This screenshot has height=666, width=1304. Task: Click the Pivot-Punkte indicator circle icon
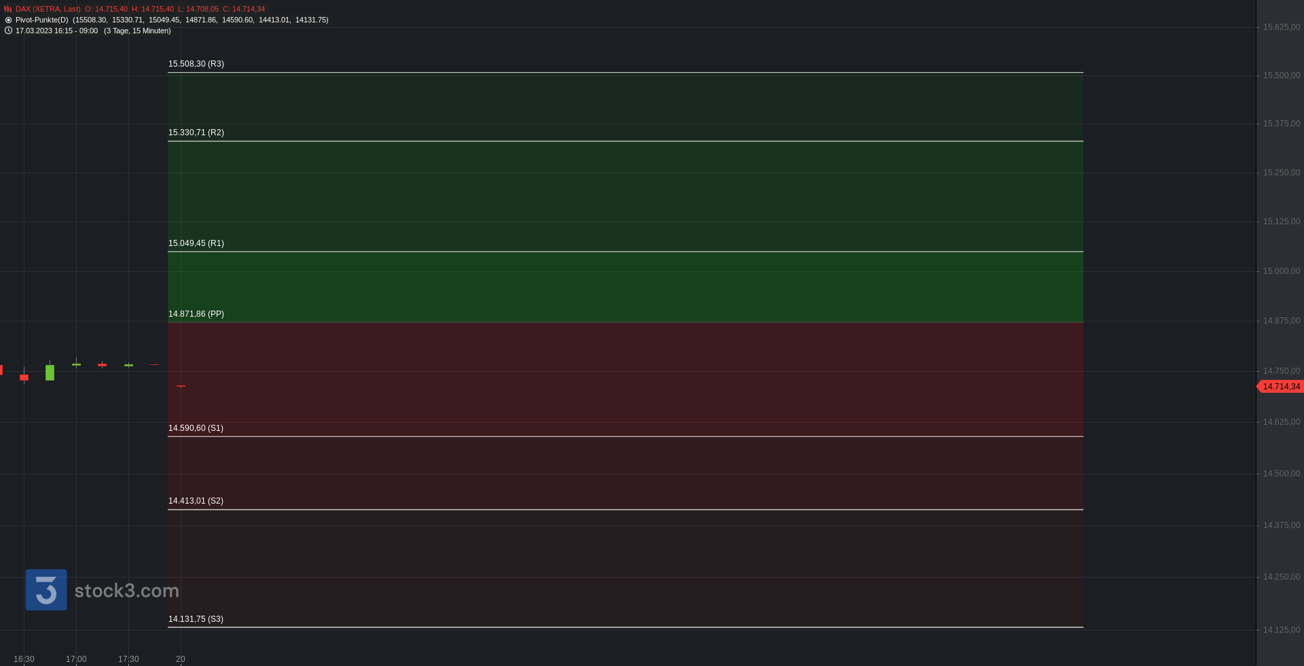click(x=8, y=20)
